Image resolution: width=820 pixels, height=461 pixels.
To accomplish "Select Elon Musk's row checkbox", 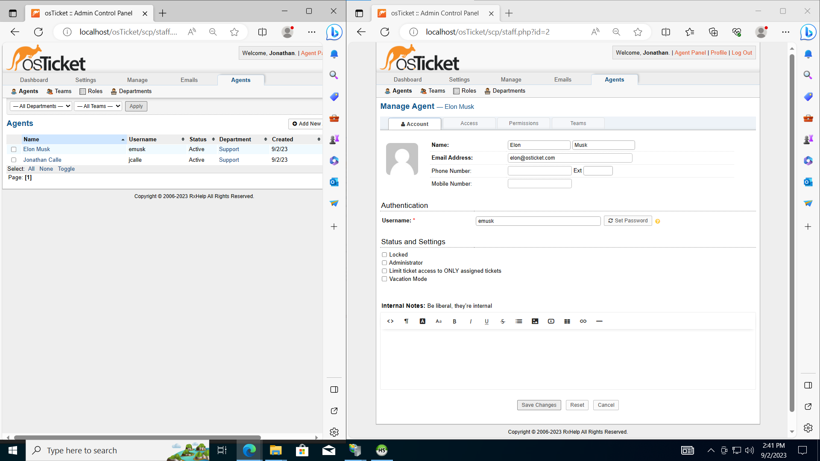I will coord(14,149).
